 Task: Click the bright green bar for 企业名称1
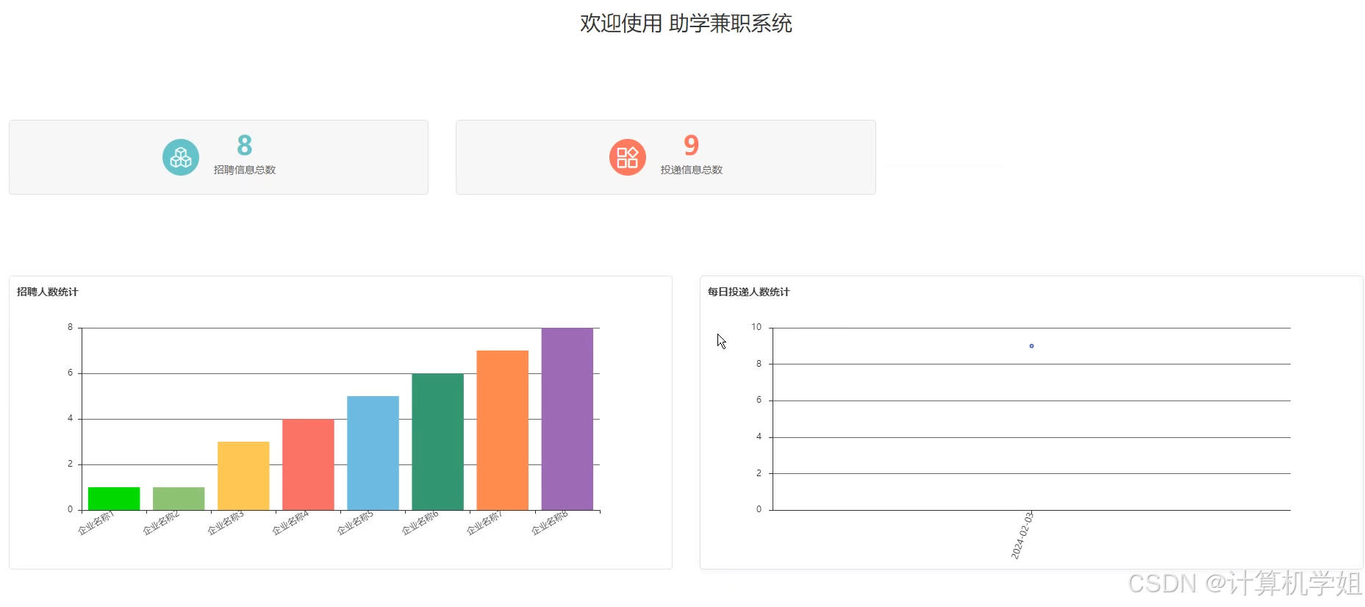[x=114, y=498]
